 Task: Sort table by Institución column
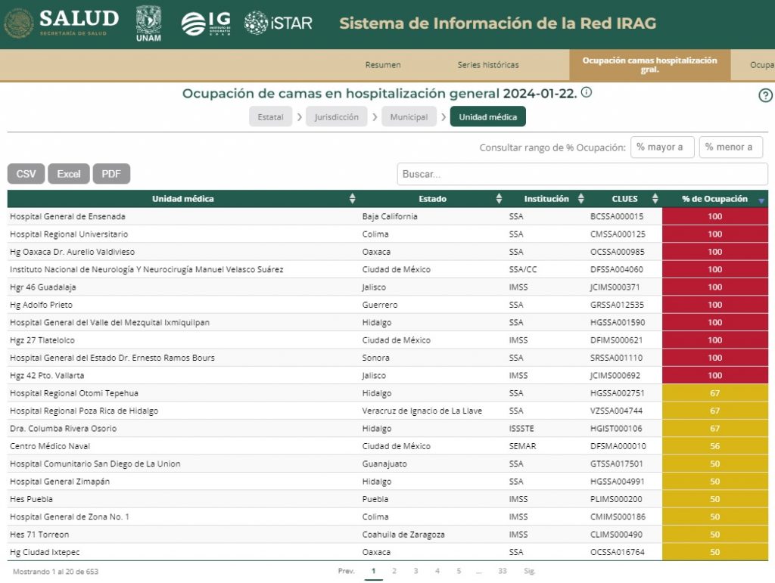(580, 199)
